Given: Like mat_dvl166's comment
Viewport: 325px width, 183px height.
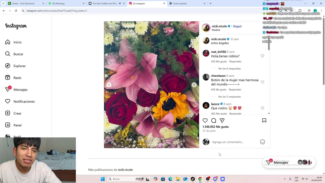Looking at the screenshot, I should (x=263, y=56).
